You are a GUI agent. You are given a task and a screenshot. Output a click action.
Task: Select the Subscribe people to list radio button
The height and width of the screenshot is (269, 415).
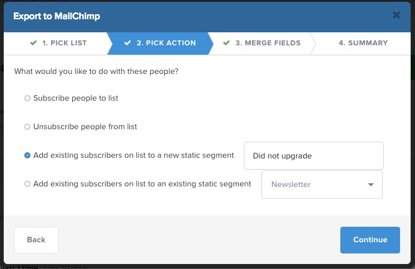click(27, 98)
